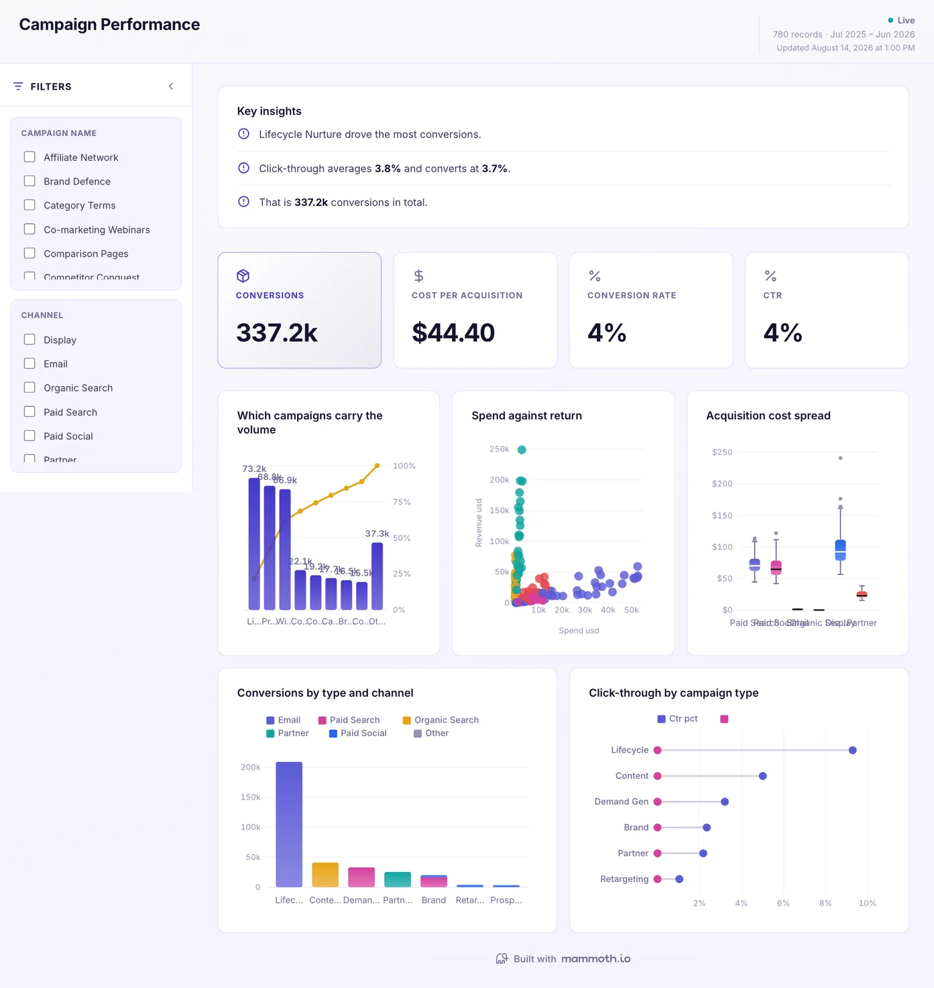Click the info icon beside click-through insight
Image resolution: width=934 pixels, height=988 pixels.
244,168
